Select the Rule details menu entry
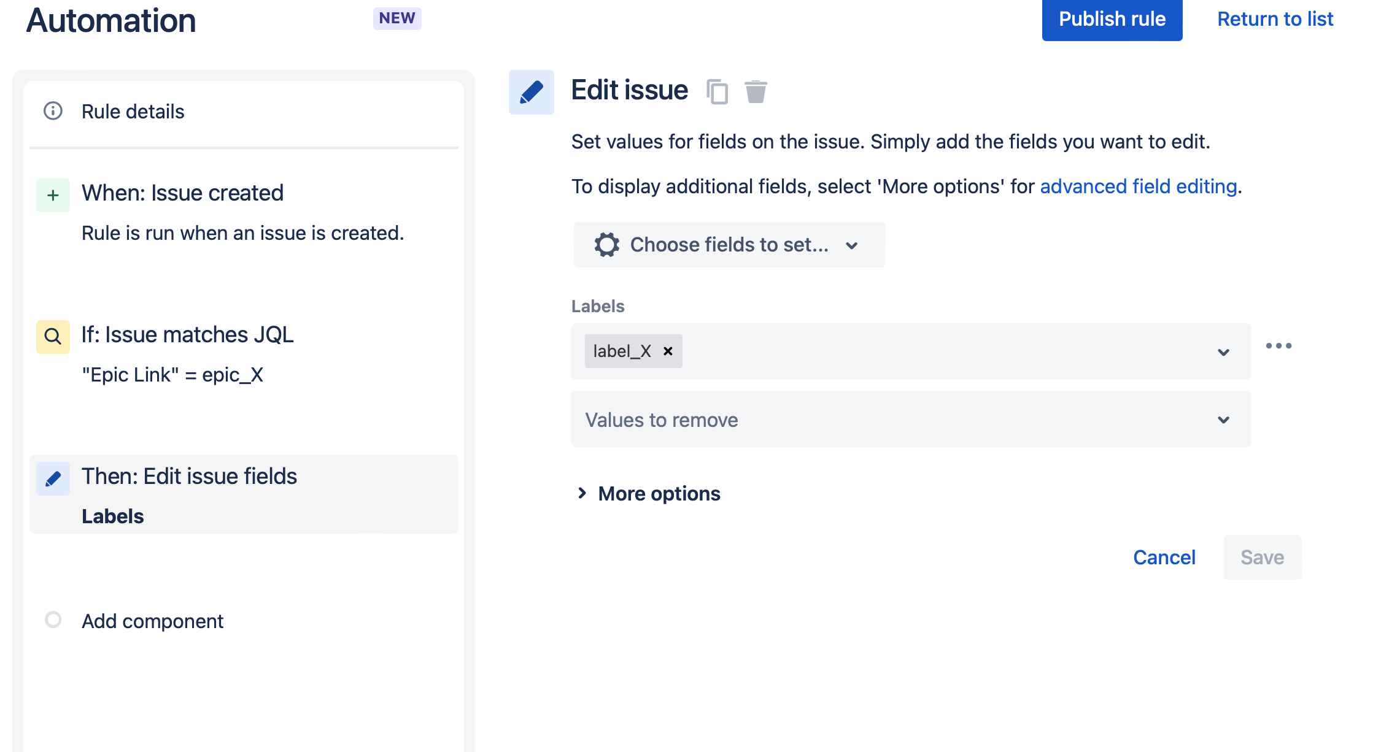Image resolution: width=1381 pixels, height=752 pixels. coord(133,111)
